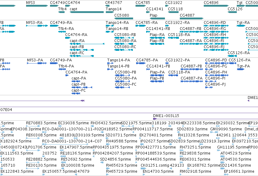258x176 pixels.
Task: Click the Tango14 gene label
Action: (x=113, y=9)
